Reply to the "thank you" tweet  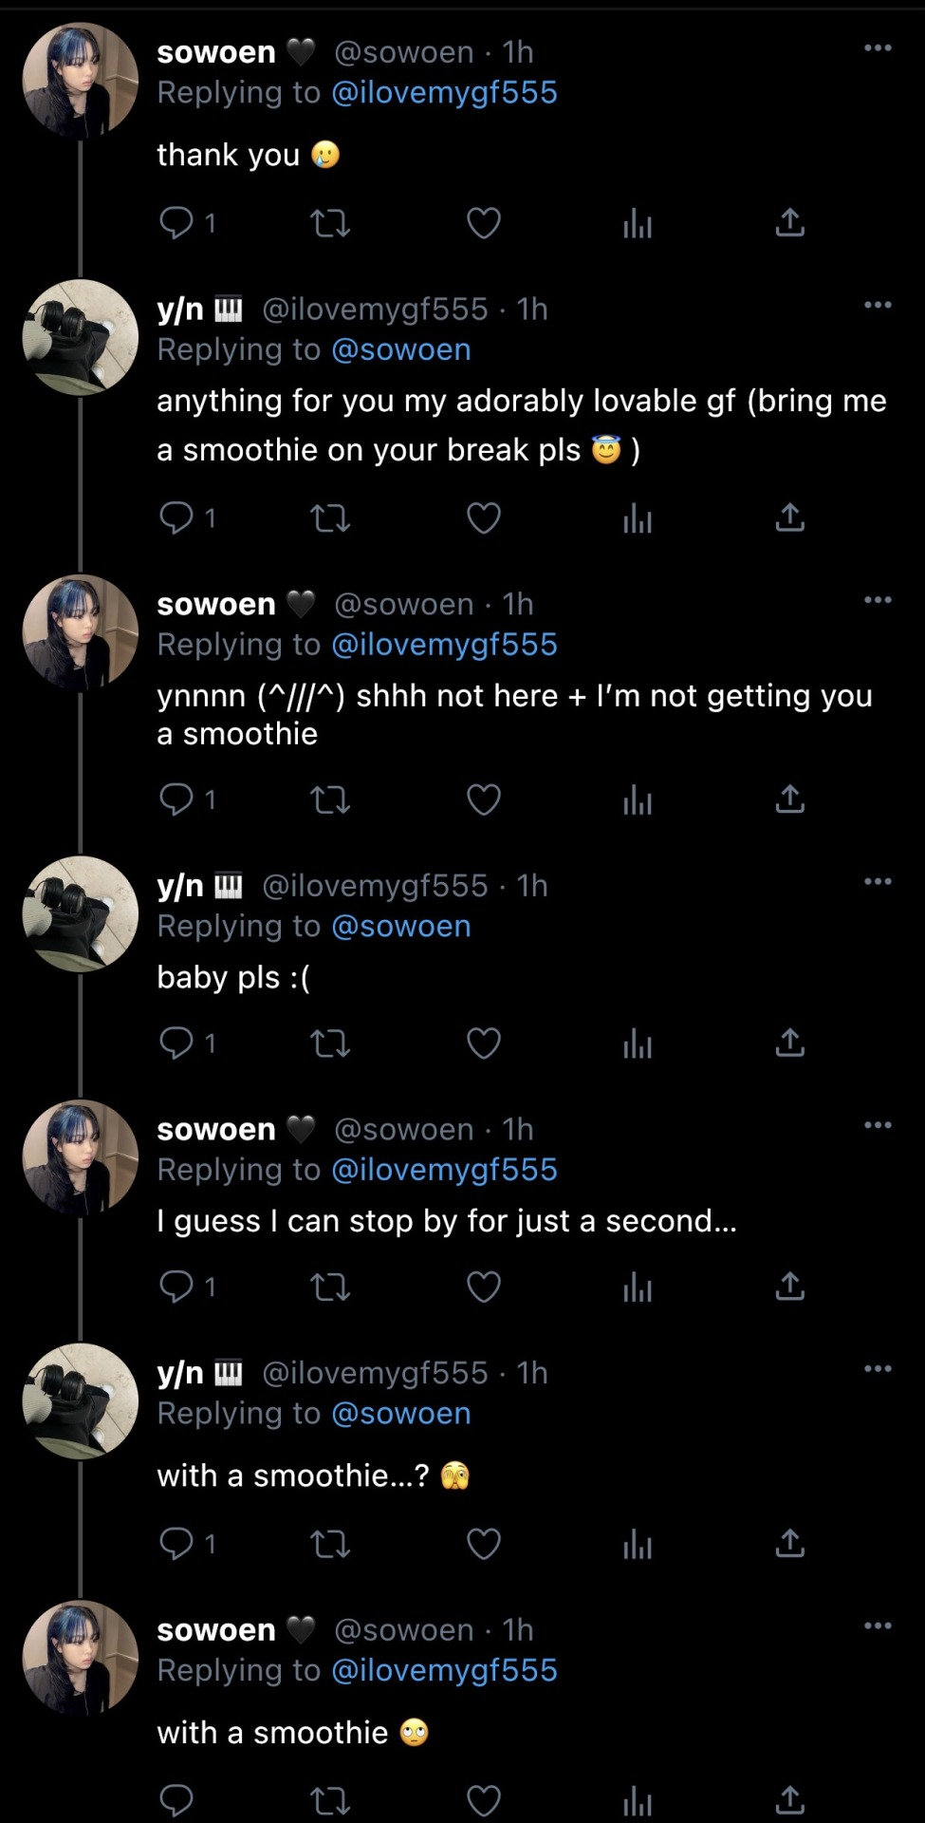[176, 223]
